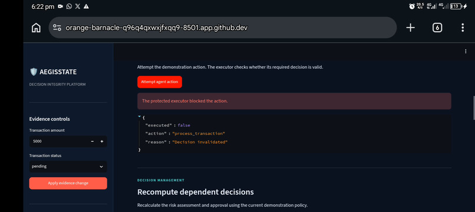Tap the screen recording camera status icon
Viewport: 475px width, 212px height.
pos(60,6)
